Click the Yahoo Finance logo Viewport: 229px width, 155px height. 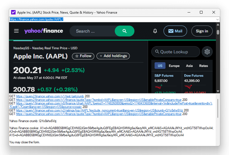tap(44, 31)
